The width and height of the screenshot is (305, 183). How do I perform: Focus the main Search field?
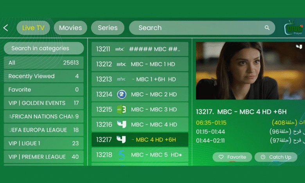point(202,28)
